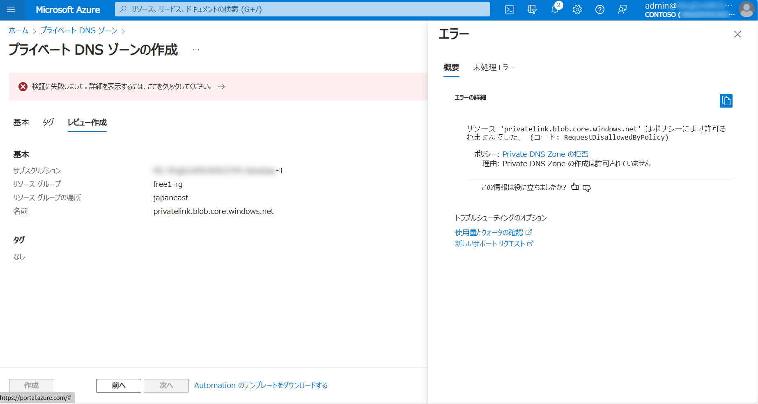Click the 前へ button
758x404 pixels.
tap(119, 385)
